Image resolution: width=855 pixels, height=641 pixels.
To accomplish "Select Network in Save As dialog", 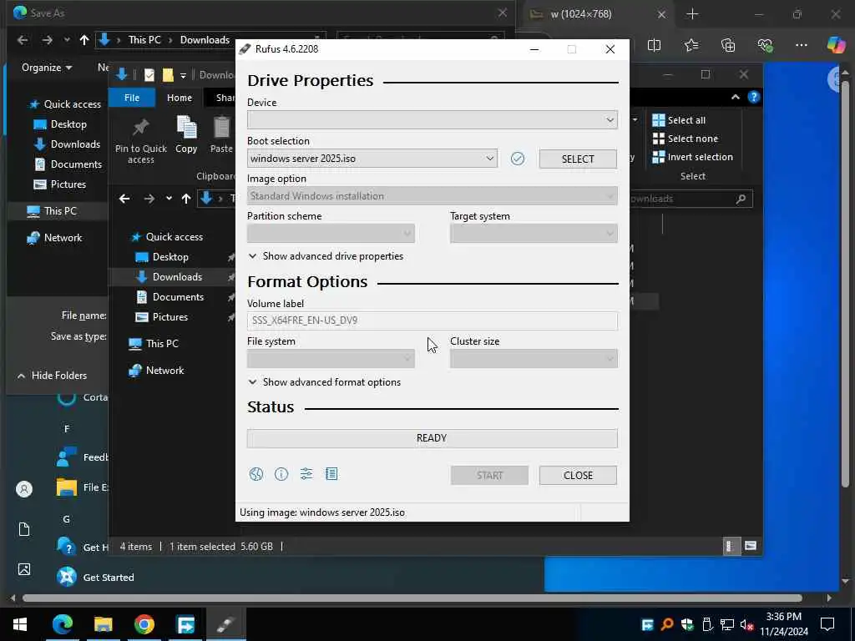I will 55,238.
